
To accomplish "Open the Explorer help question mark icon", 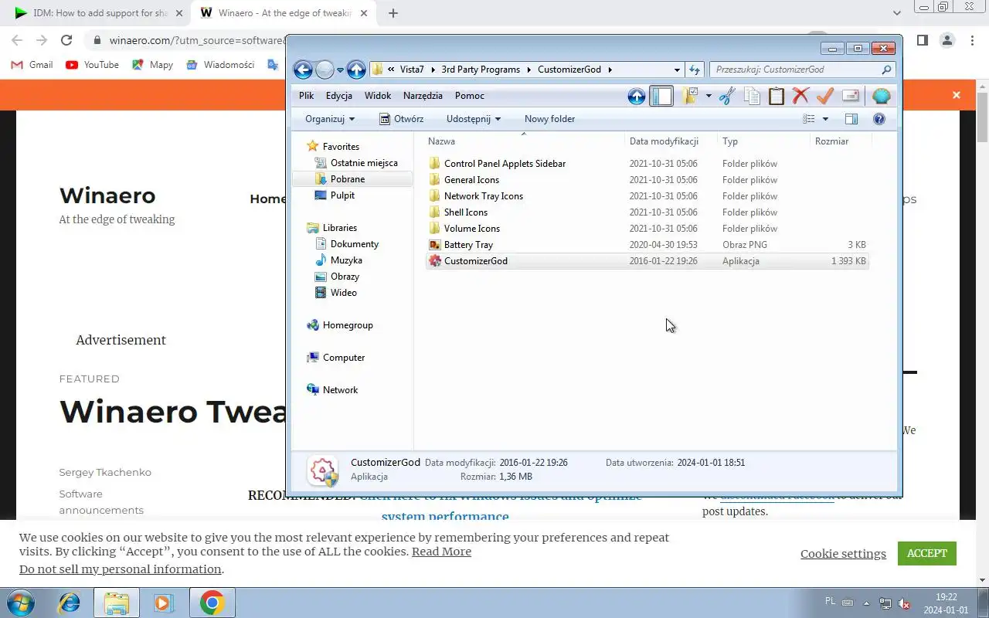I will [x=879, y=119].
